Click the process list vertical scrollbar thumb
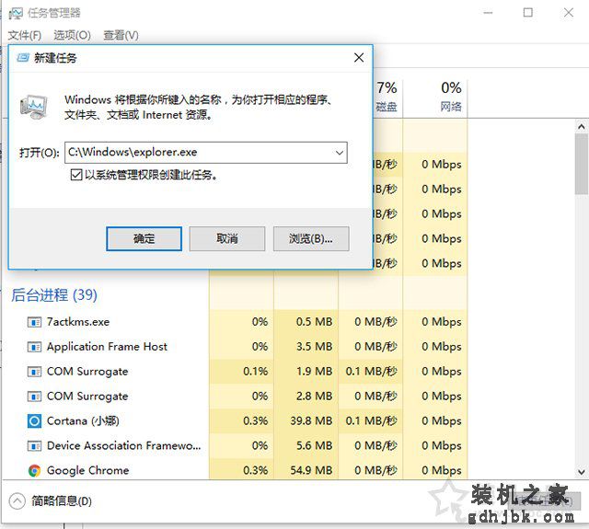Screen dimensions: 589x529 (x=581, y=164)
